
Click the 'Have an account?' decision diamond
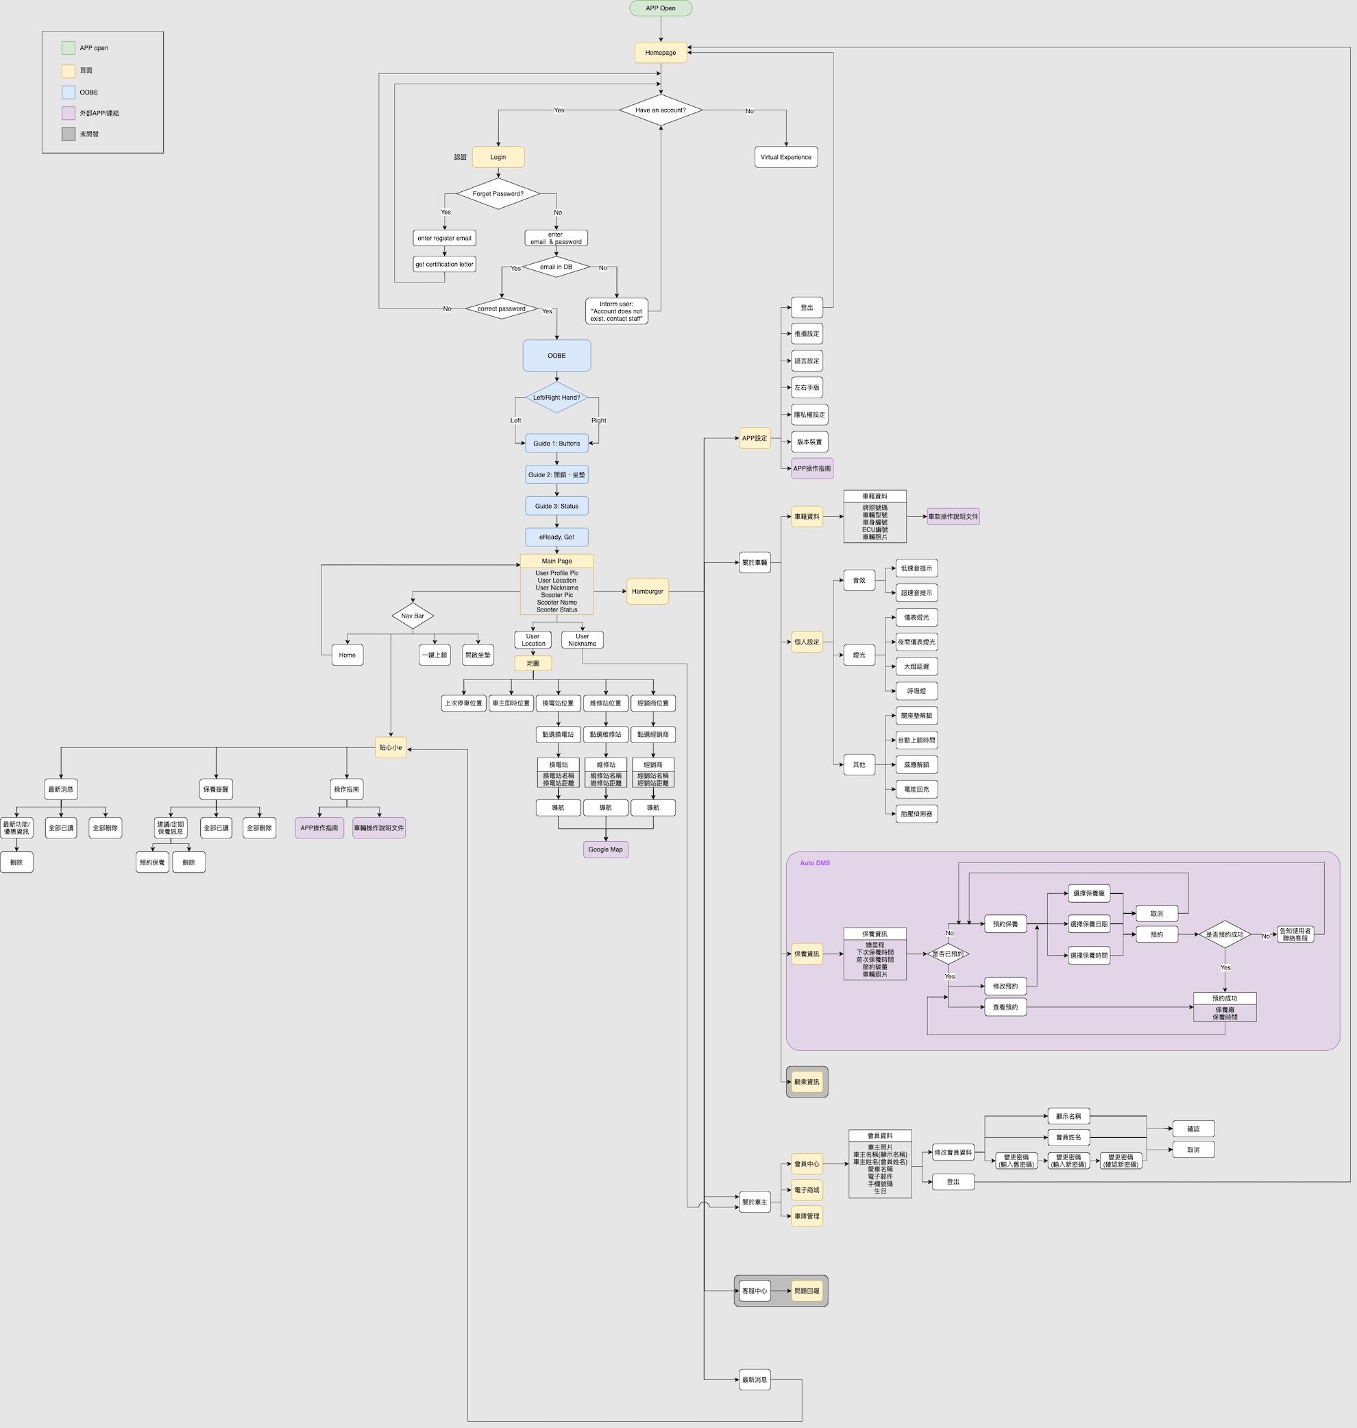[660, 110]
